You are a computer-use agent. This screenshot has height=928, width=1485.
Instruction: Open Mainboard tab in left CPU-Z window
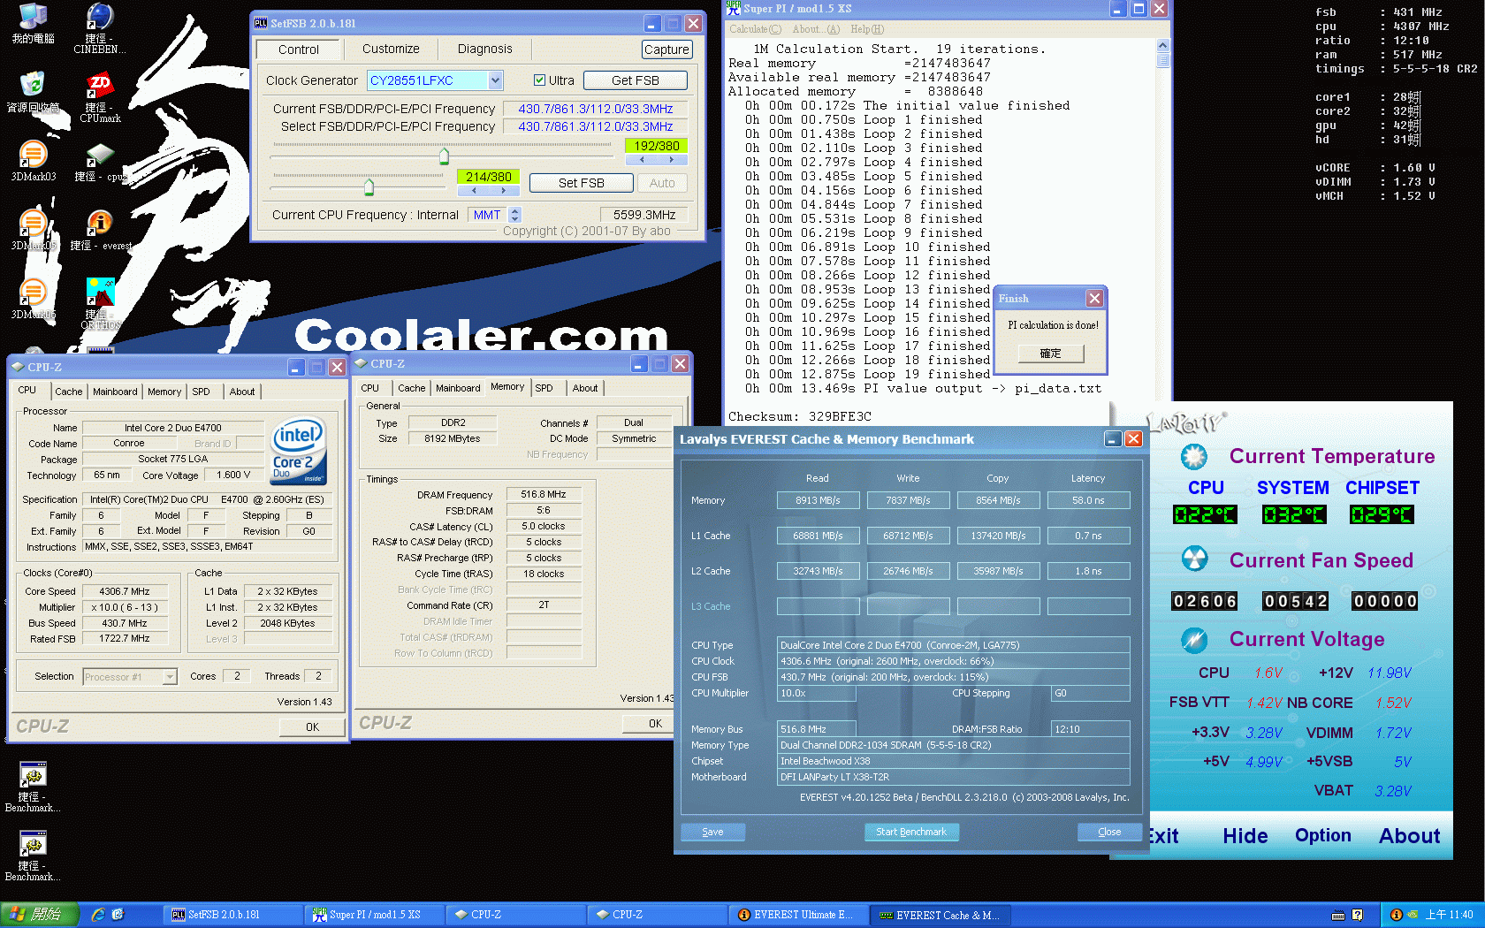(115, 392)
